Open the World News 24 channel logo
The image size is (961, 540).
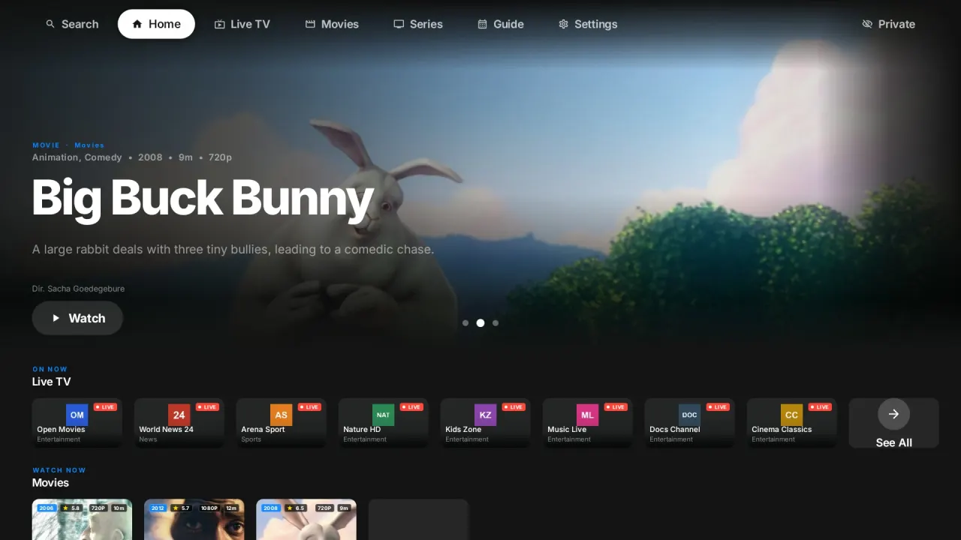pyautogui.click(x=179, y=415)
